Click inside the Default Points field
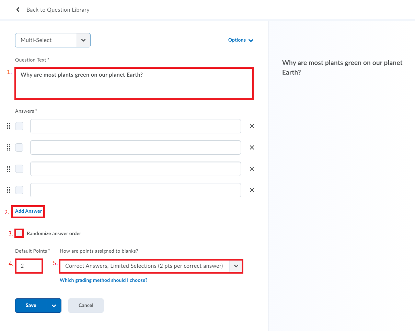The height and width of the screenshot is (331, 415). point(29,266)
